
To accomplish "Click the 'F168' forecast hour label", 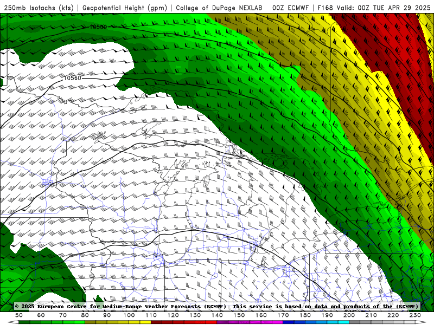I will tap(326, 8).
